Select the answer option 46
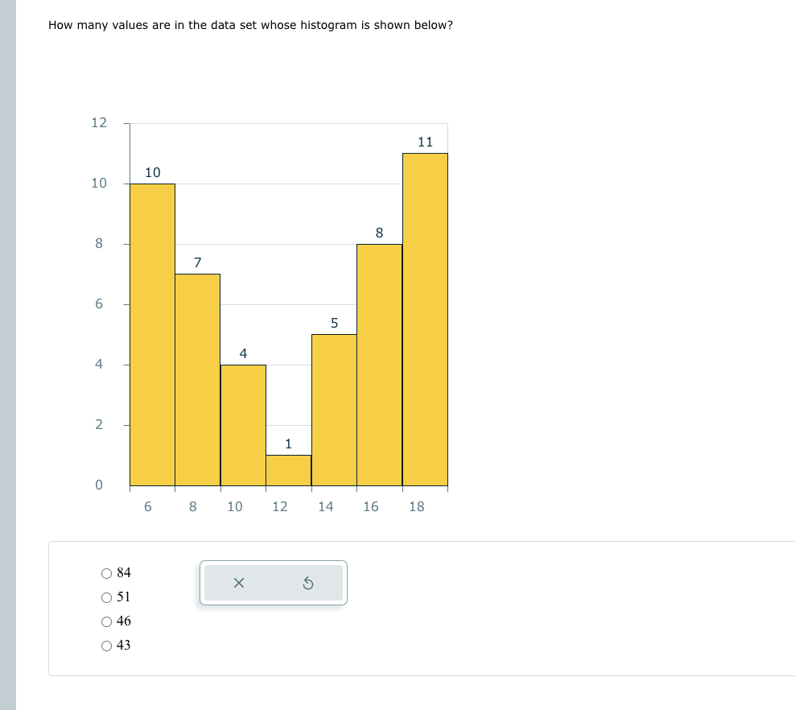795x710 pixels. coord(105,621)
